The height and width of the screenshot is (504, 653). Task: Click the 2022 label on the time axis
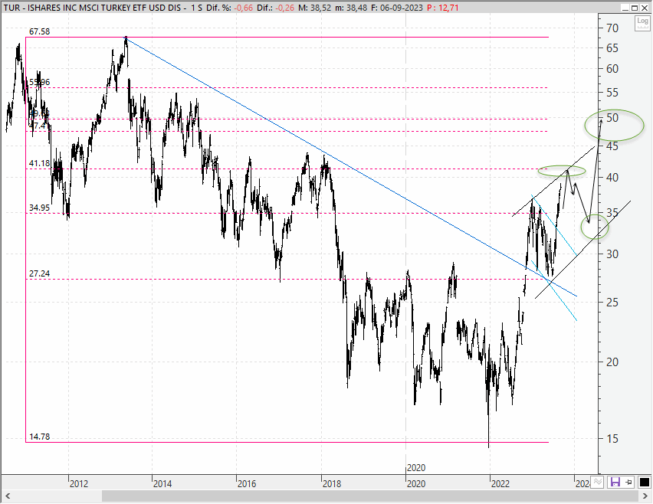point(500,483)
